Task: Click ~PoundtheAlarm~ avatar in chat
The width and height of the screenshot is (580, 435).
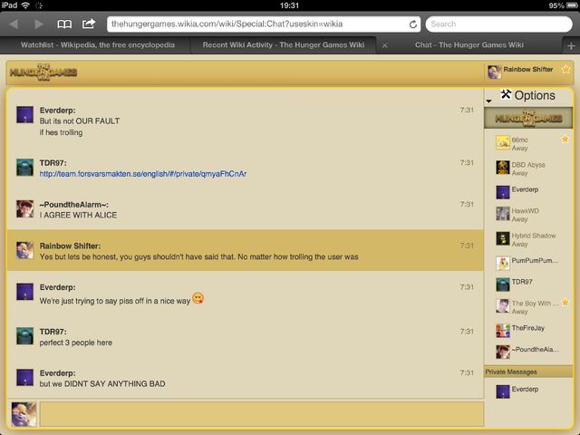Action: pos(25,209)
